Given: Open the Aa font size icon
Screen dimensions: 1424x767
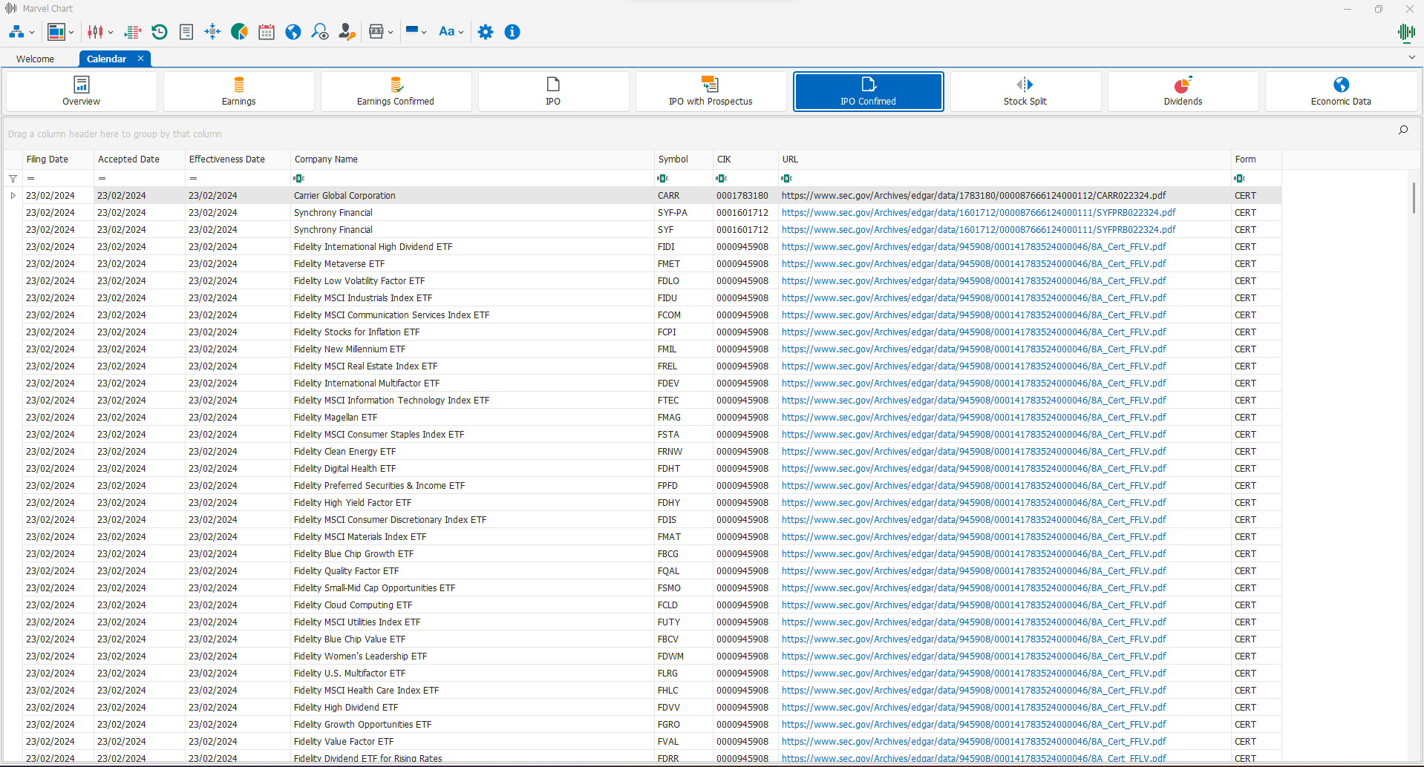Looking at the screenshot, I should click(446, 32).
